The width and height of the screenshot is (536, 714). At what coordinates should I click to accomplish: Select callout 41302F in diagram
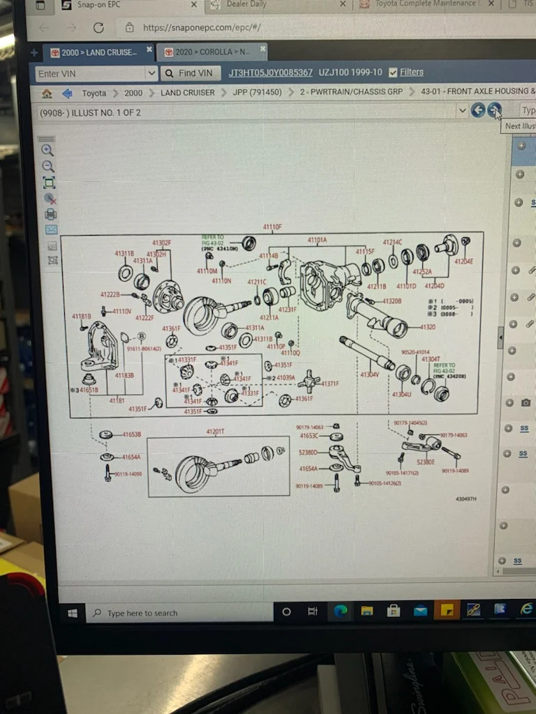tap(161, 243)
